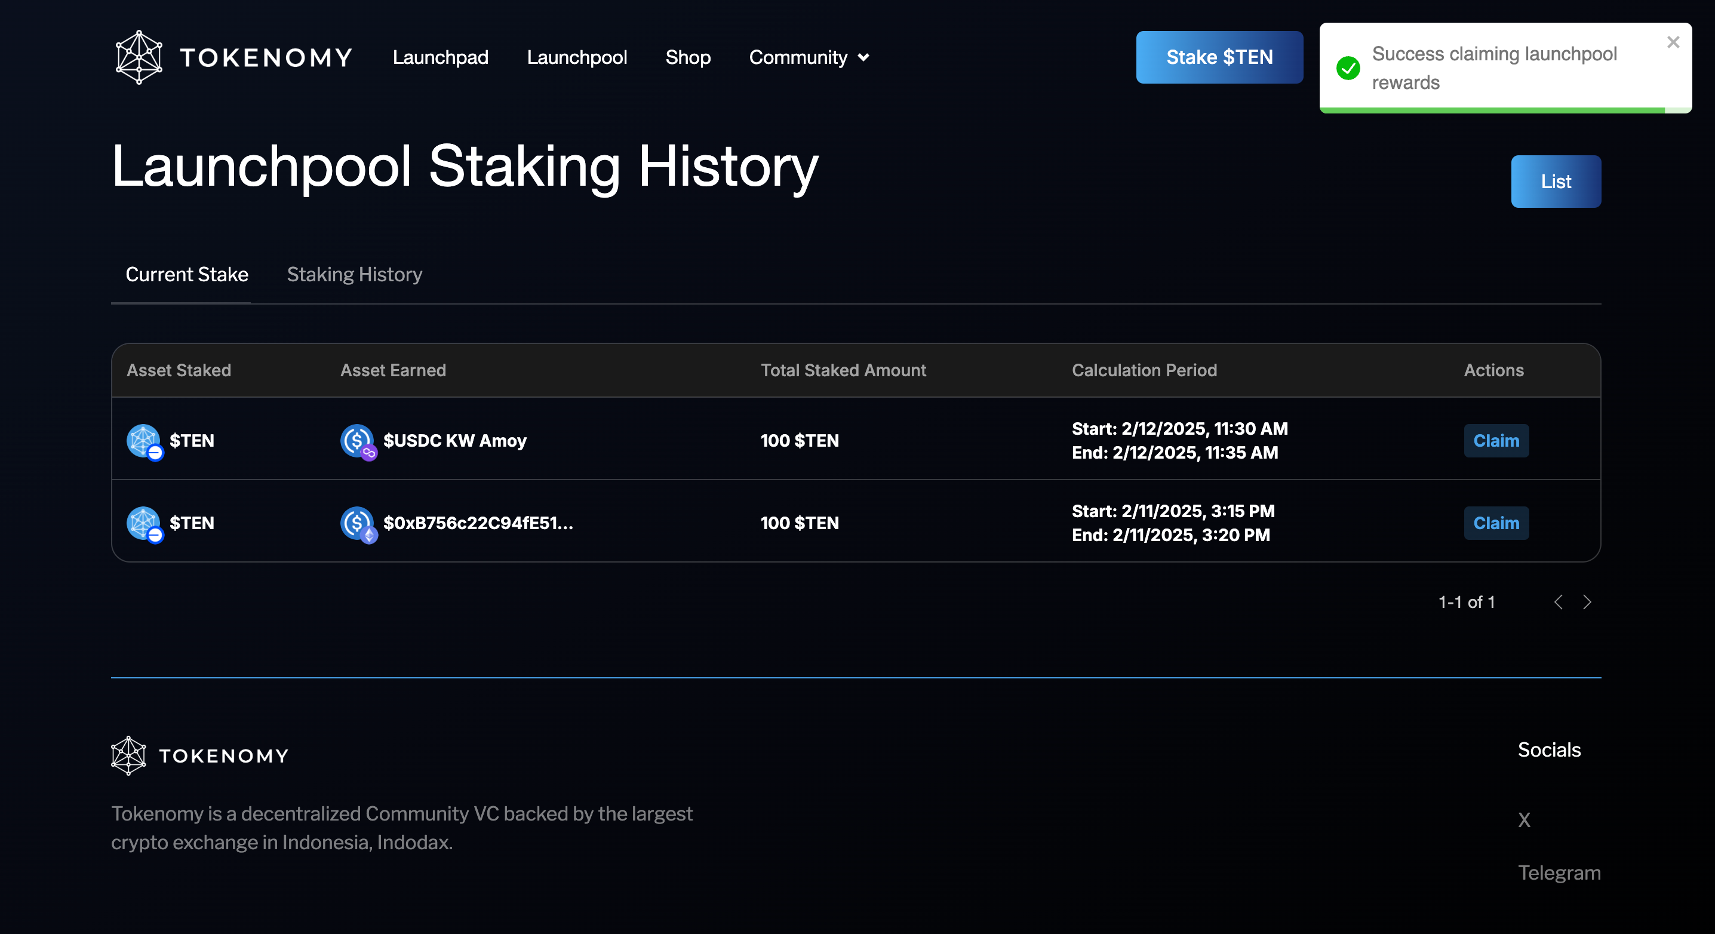Screen dimensions: 1715x934
Task: Click the USDC KW Amoy coin icon
Action: coord(358,441)
